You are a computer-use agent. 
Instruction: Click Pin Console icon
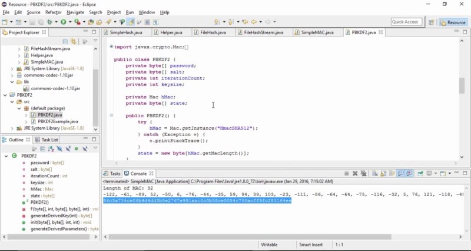point(420,173)
